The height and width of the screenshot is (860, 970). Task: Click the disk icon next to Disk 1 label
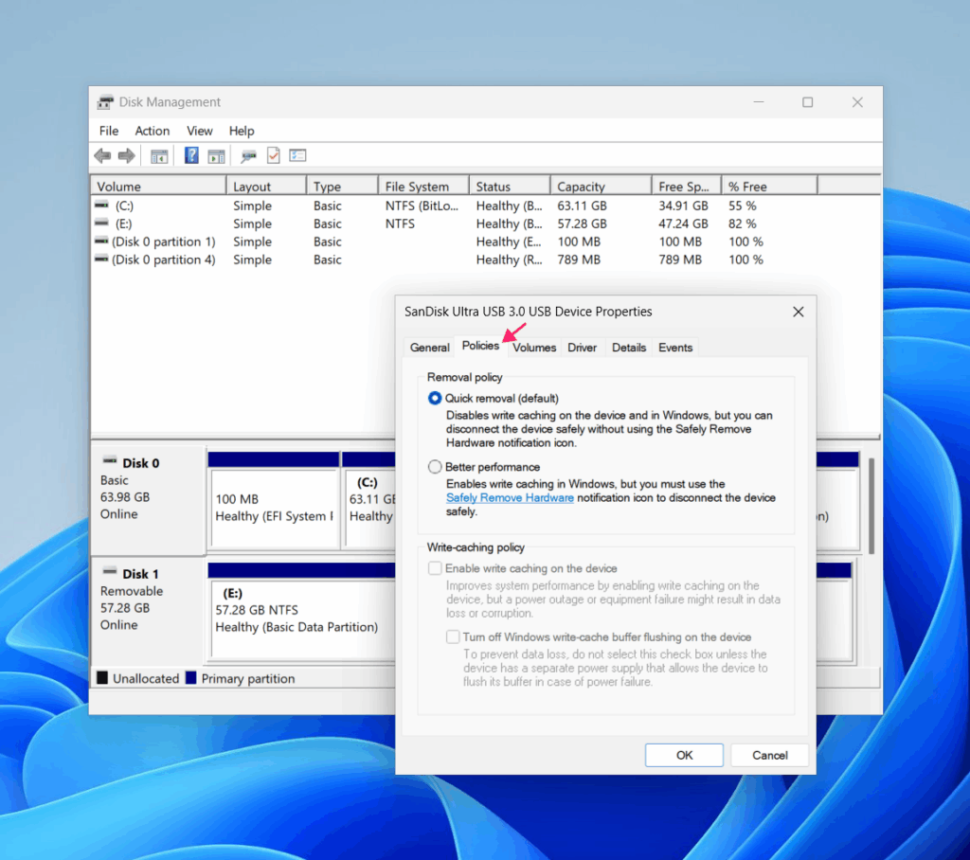click(x=110, y=572)
